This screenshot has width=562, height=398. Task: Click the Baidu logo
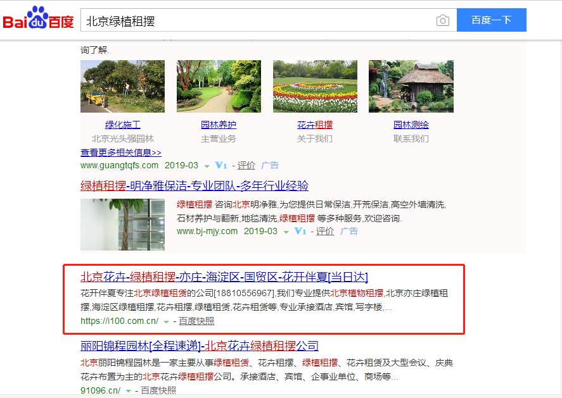(x=38, y=19)
